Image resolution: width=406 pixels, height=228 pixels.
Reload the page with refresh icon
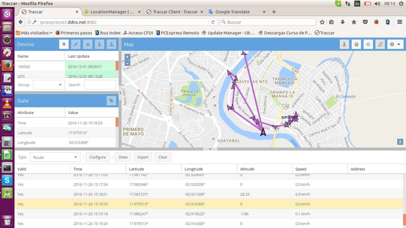click(213, 22)
